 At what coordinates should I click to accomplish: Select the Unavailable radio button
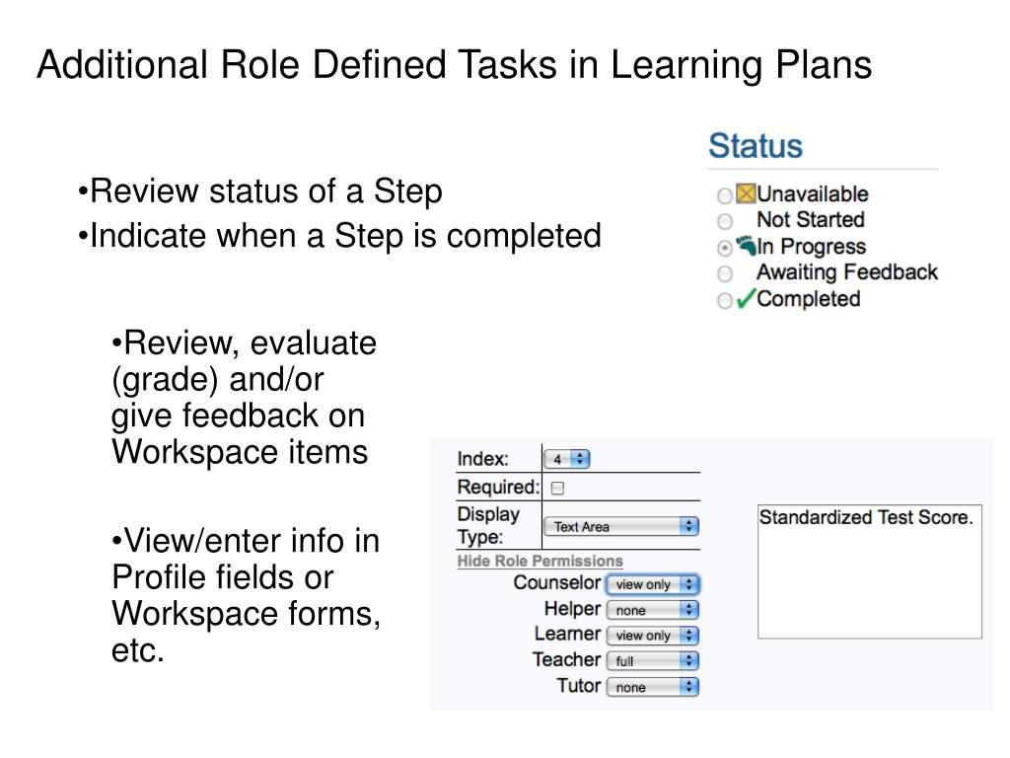click(725, 195)
